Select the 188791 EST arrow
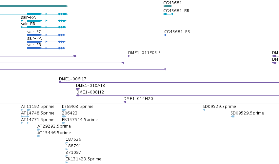The width and height of the screenshot is (279, 164). click(x=67, y=149)
